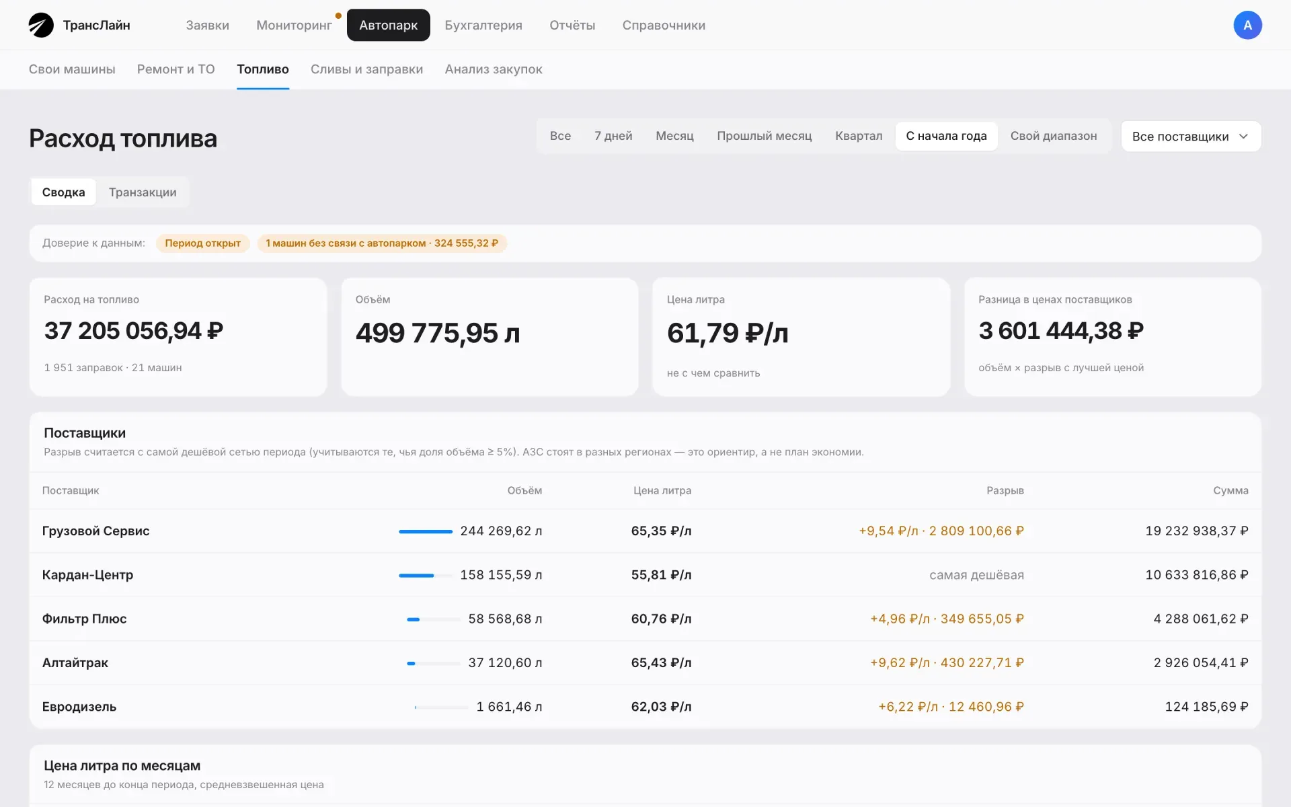Select the Месяц period filter
Screen dimensions: 1291x807
tap(674, 136)
